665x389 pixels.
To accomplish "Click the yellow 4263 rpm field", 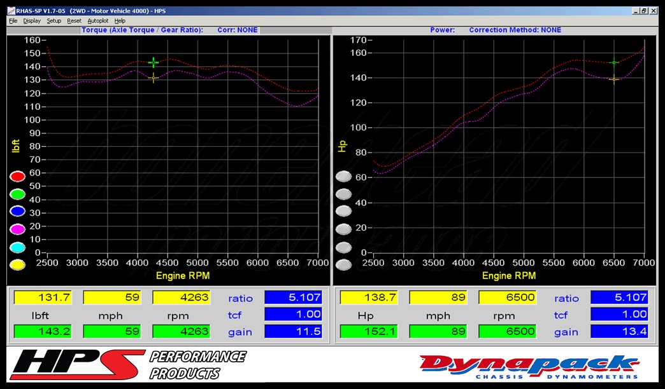I will tap(181, 297).
